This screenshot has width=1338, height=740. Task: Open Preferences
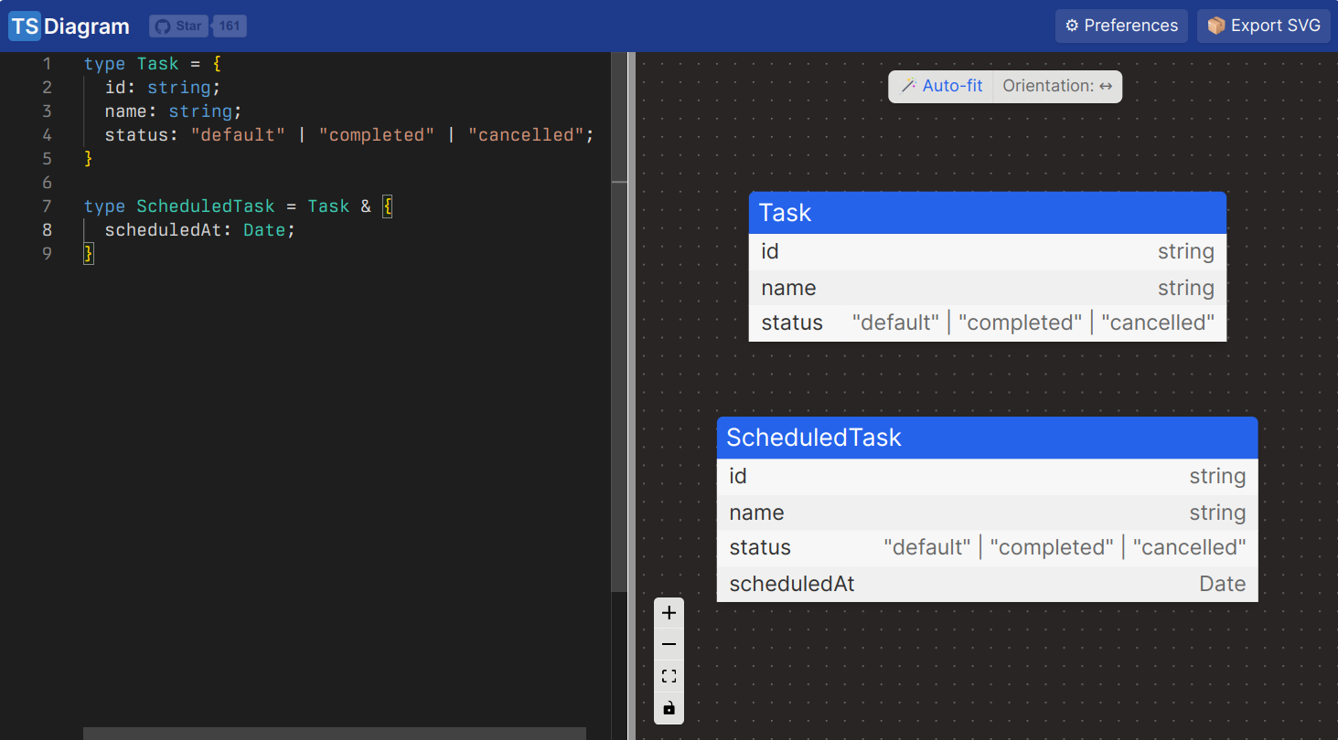(1121, 26)
